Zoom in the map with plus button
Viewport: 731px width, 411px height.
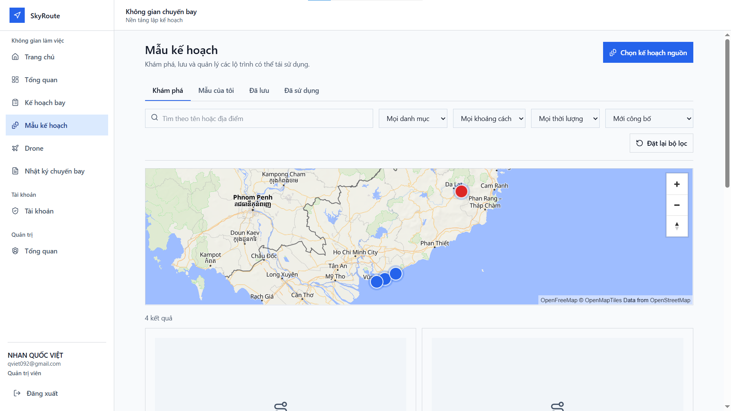[x=677, y=184]
